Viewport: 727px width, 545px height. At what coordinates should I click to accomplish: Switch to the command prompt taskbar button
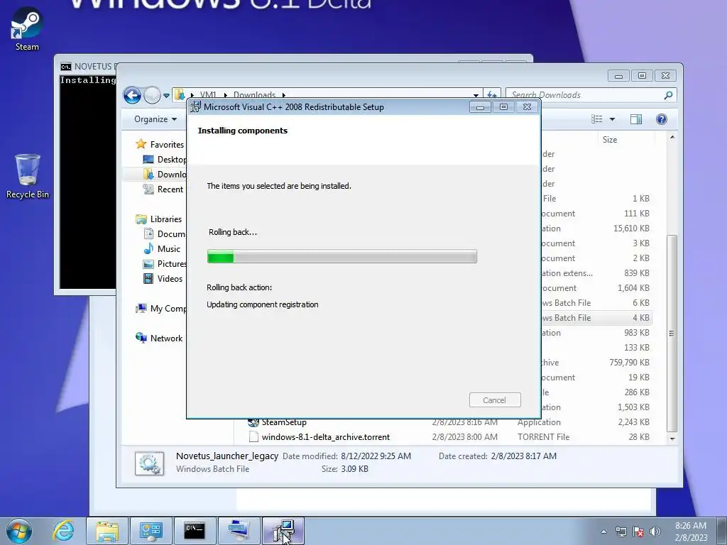click(195, 531)
